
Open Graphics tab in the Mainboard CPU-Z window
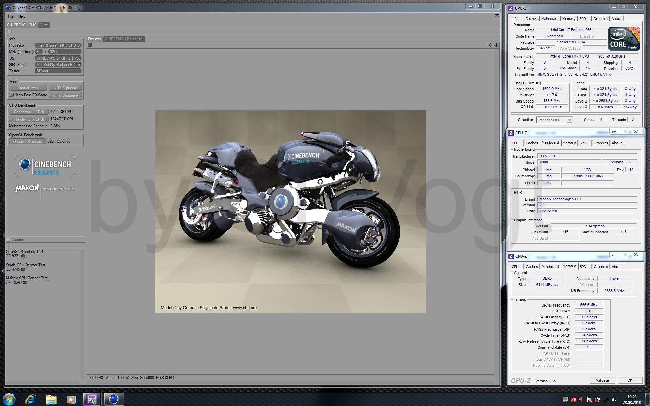pyautogui.click(x=601, y=143)
